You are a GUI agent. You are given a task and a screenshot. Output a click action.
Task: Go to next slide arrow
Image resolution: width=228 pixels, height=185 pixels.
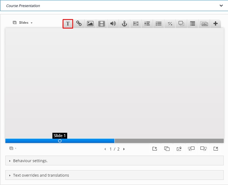click(x=124, y=149)
